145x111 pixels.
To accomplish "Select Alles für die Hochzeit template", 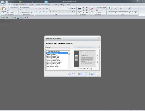I will pyautogui.click(x=52, y=66).
